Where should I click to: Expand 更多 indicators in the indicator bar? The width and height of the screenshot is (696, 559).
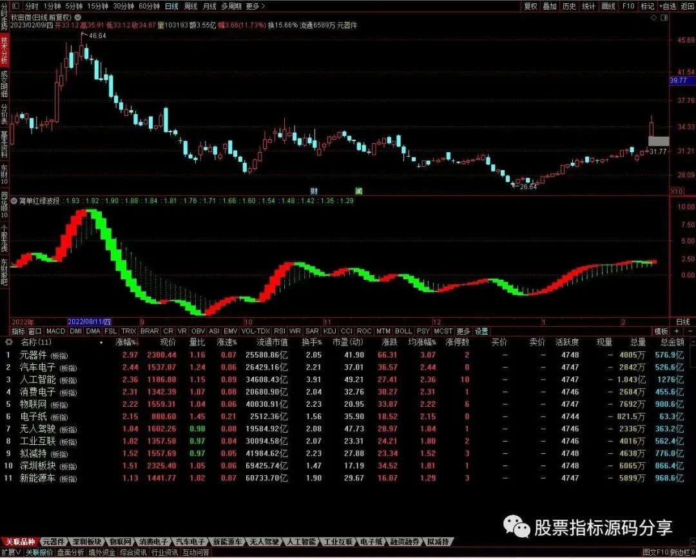(x=463, y=331)
